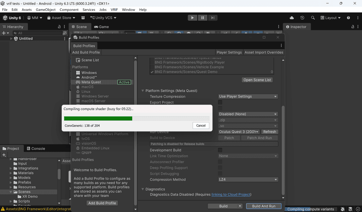
Task: Open the Asset Store dropdown
Action: 61,18
